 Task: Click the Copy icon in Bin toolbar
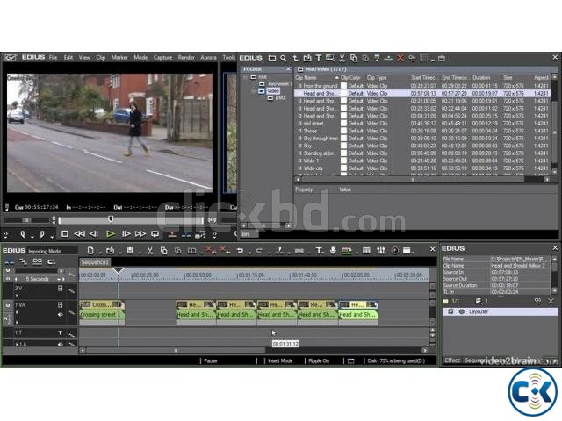click(x=354, y=58)
